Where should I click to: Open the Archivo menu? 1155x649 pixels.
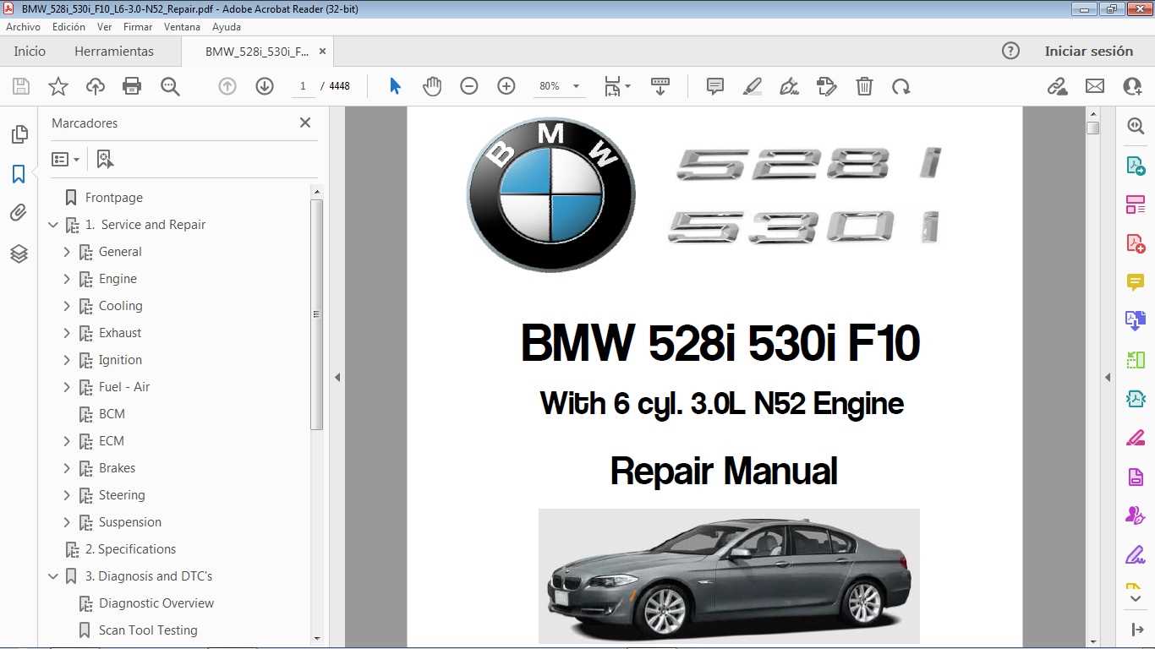pos(23,27)
